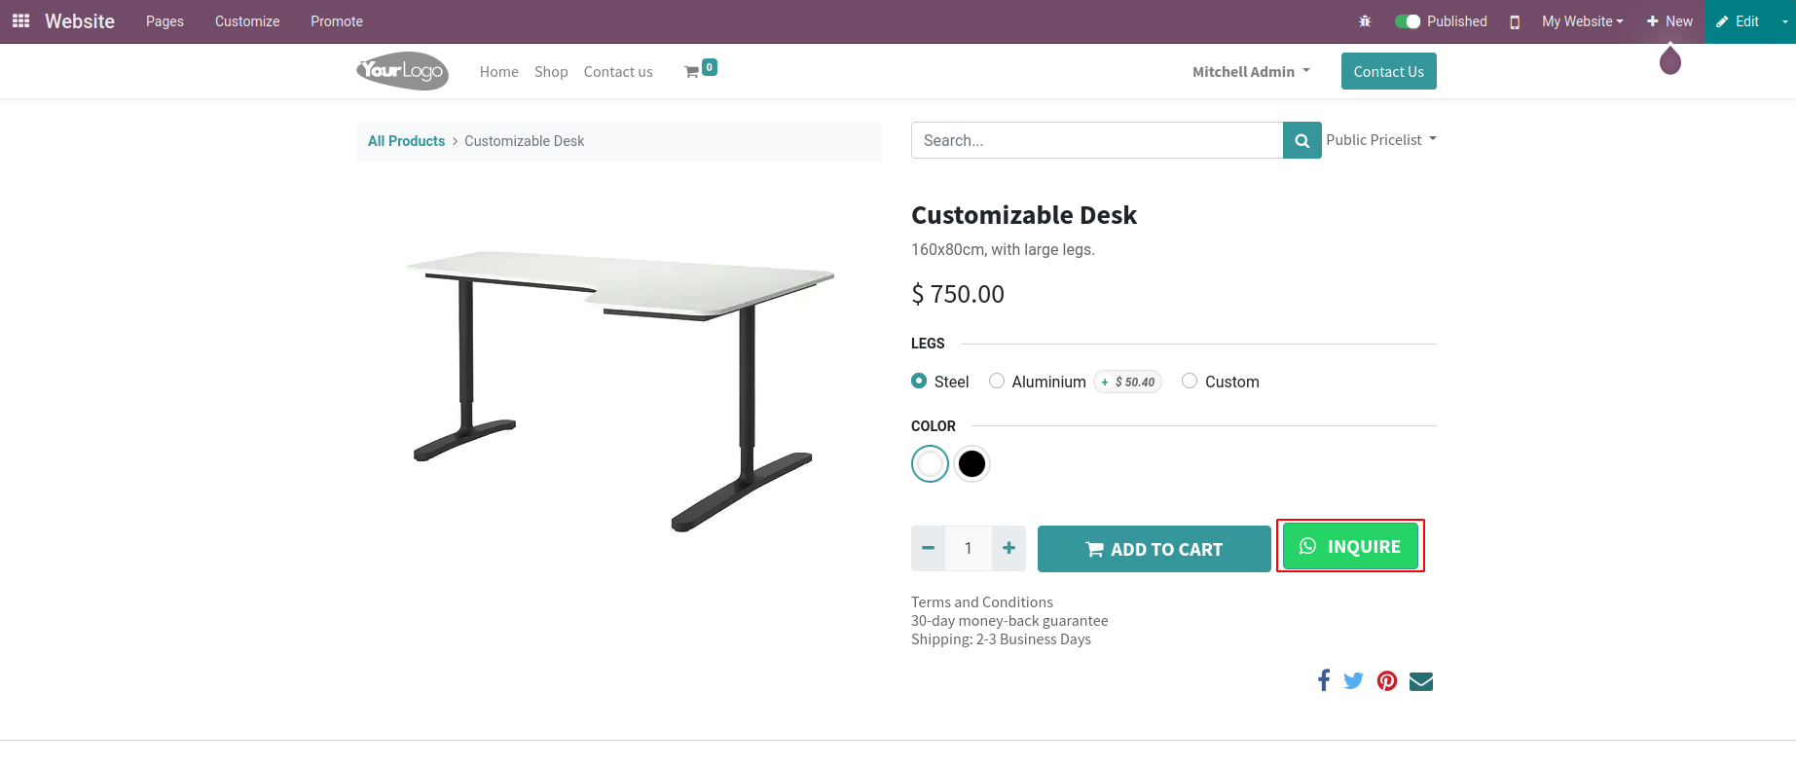Expand the Public Pricelist dropdown
Viewport: 1796px width, 765px height.
click(x=1380, y=140)
